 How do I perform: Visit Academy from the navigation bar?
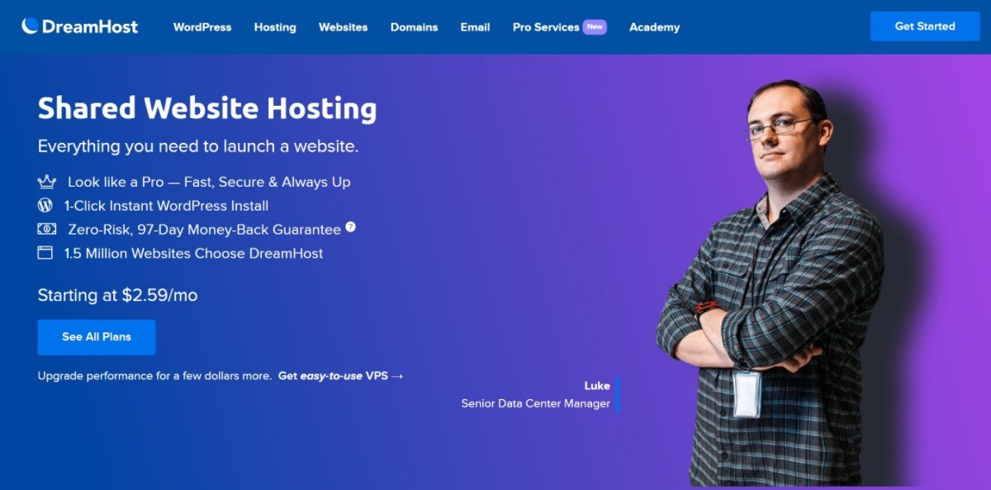pos(654,27)
